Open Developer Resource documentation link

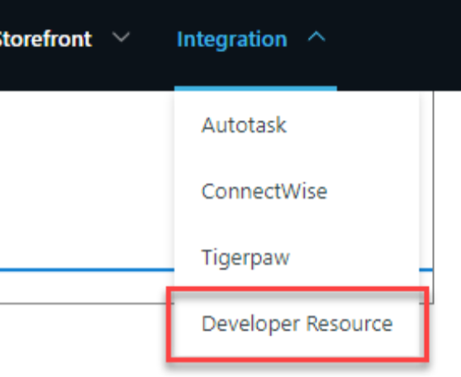coord(297,324)
